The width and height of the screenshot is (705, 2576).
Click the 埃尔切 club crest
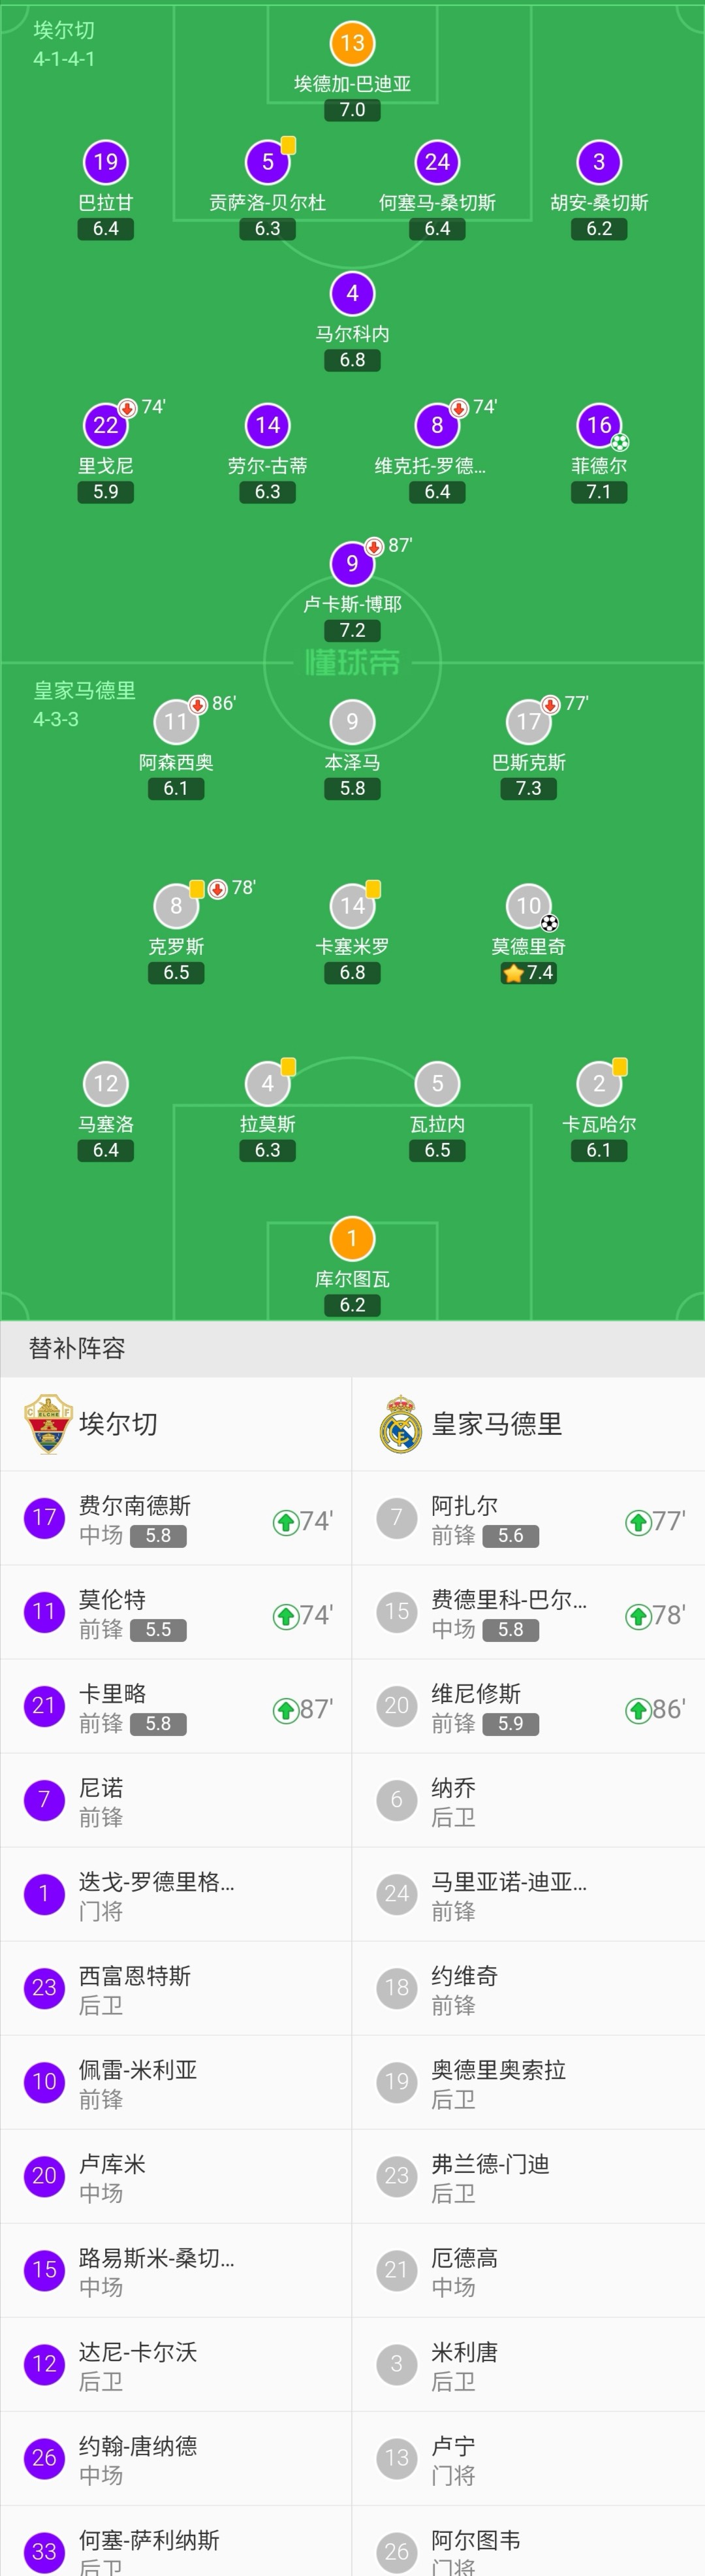click(48, 1424)
